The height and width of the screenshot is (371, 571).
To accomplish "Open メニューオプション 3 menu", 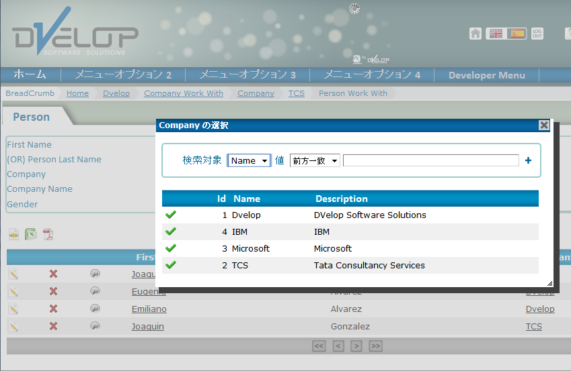I will tap(248, 75).
